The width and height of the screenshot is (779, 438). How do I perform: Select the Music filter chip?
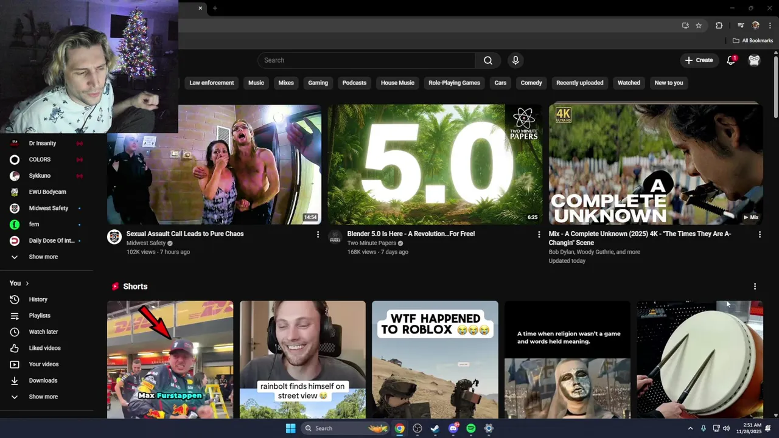click(x=256, y=83)
